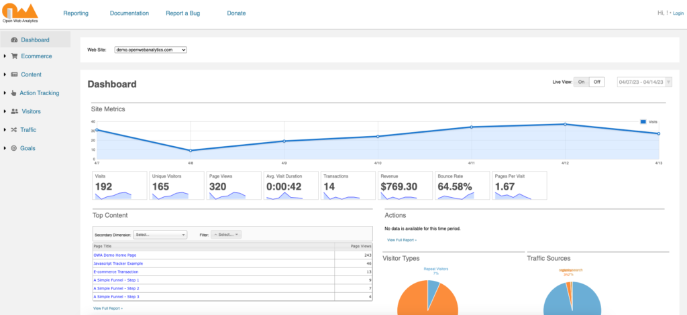Viewport: 687px width, 315px height.
Task: Expand the Action Tracking menu arrow
Action: point(5,92)
